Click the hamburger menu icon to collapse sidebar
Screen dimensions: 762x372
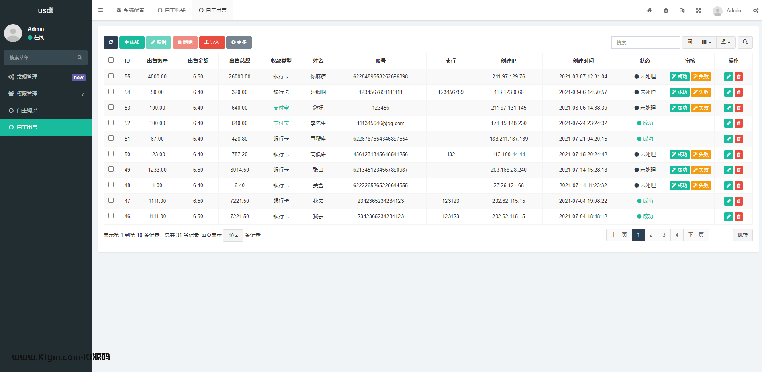coord(100,10)
